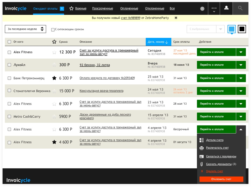Open the Оплаченные tab
This screenshot has height=187, width=251.
click(x=129, y=8)
